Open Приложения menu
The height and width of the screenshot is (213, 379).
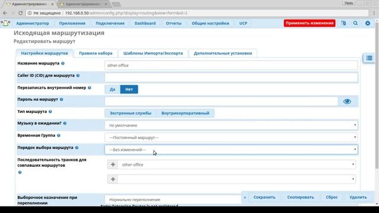72,23
